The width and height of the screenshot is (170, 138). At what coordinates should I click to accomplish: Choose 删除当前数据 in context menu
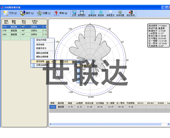[x=42, y=53]
